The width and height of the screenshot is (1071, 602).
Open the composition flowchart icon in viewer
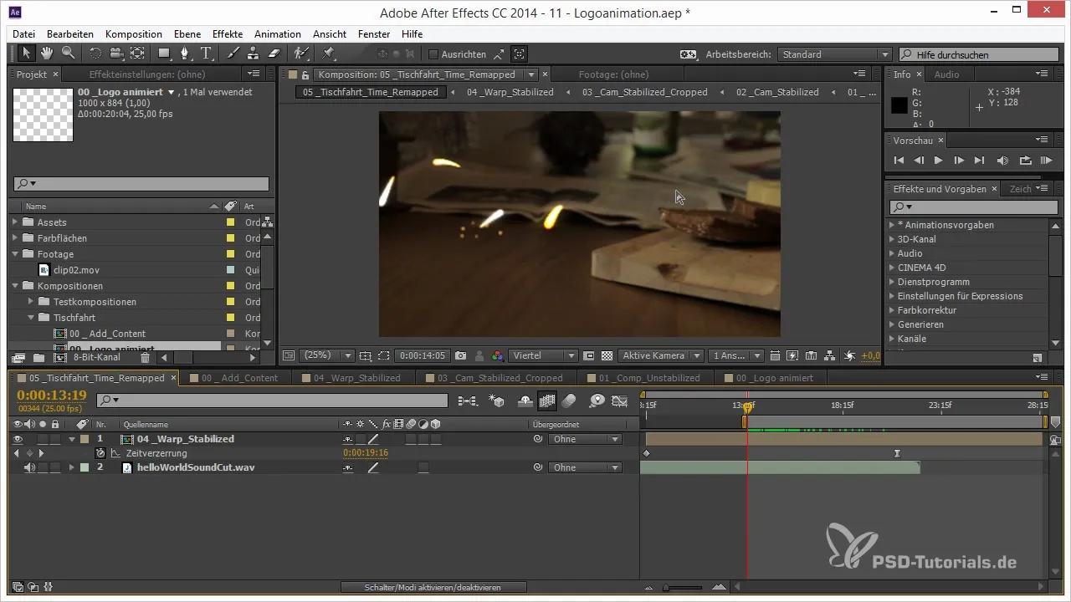point(829,355)
